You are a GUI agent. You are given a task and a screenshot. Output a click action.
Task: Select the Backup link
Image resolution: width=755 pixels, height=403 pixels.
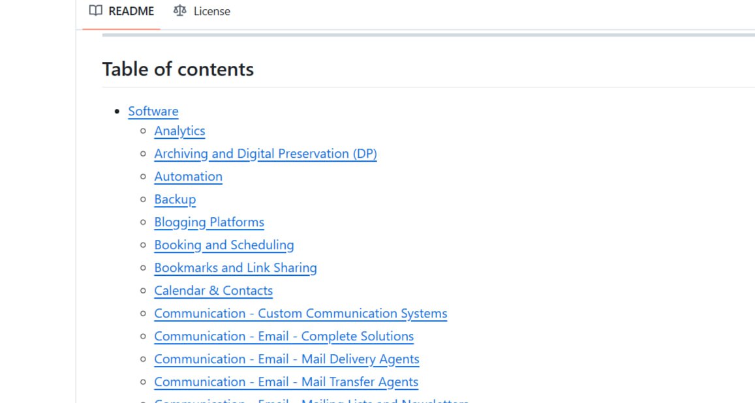[x=175, y=200]
